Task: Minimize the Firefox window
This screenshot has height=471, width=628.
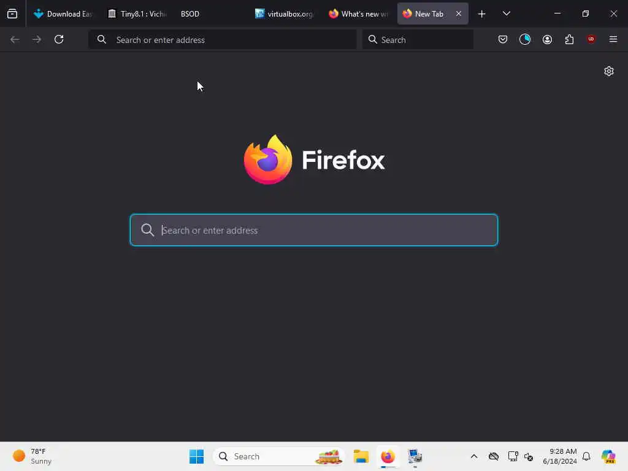Action: pyautogui.click(x=557, y=13)
